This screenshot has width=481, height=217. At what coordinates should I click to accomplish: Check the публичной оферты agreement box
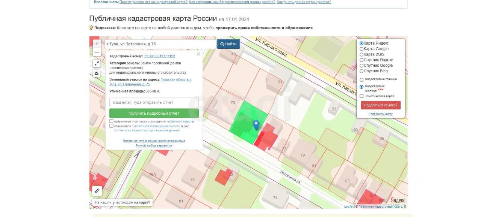point(112,121)
